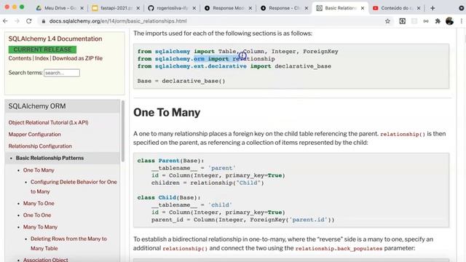Click relationship() link in the first paragraph

pos(403,134)
